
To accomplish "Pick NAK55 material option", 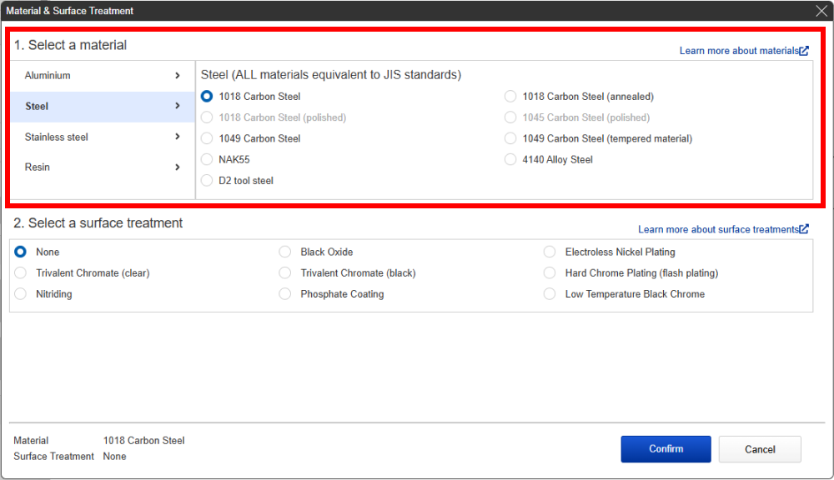I will (x=207, y=159).
